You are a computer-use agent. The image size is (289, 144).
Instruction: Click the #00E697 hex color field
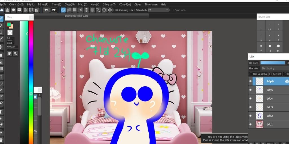pos(12,47)
